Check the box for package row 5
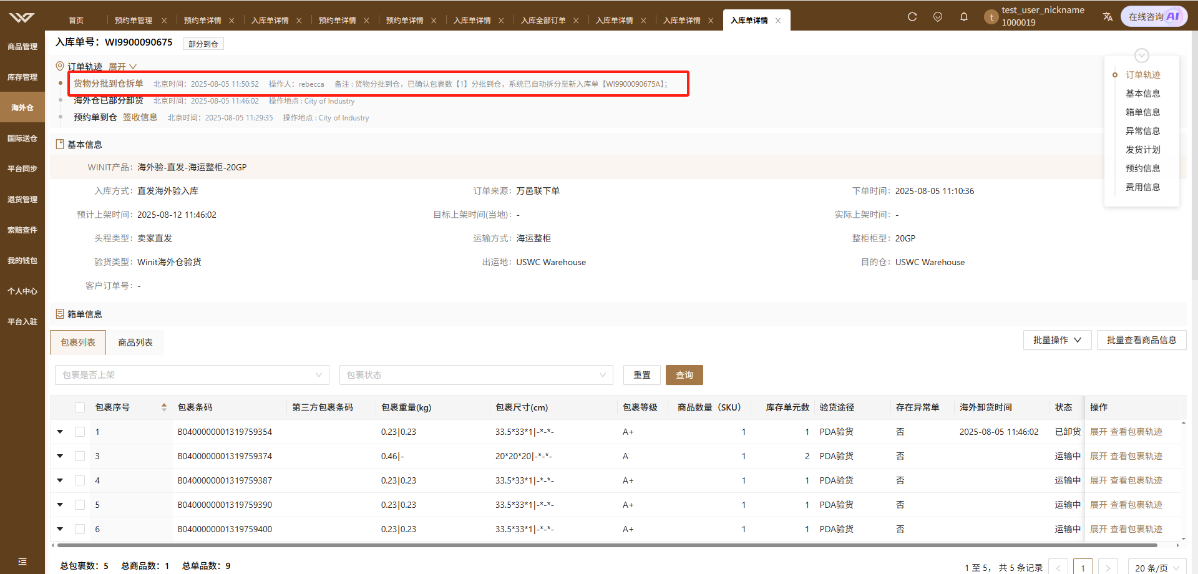 [x=80, y=505]
